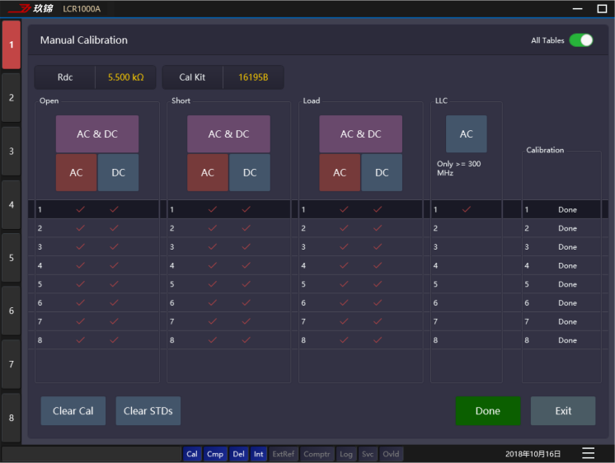Select row 8 in Open table

pos(97,340)
